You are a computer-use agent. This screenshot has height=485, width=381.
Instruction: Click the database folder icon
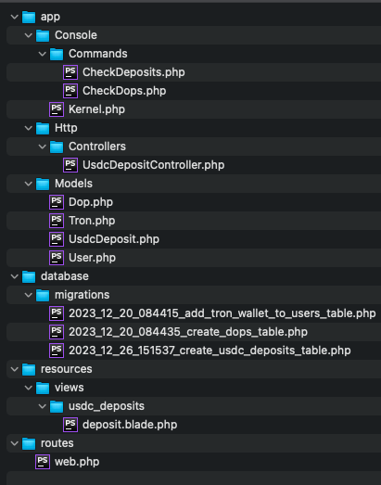click(29, 276)
